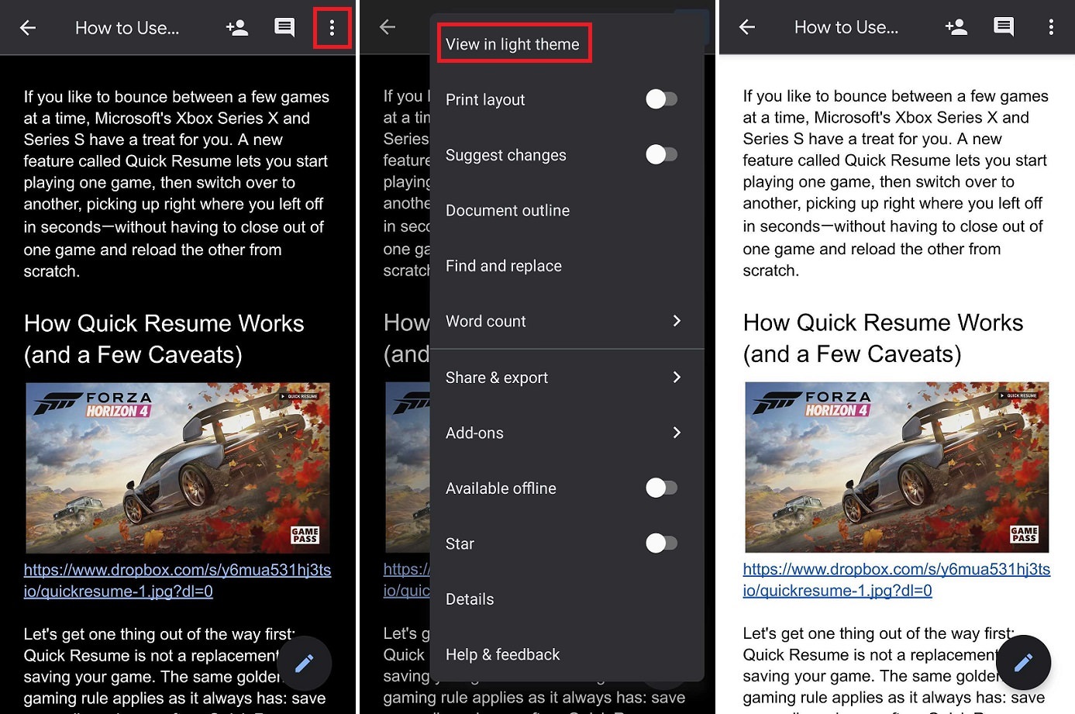The image size is (1075, 714).
Task: Tap the Share & export menu label
Action: [x=497, y=378]
